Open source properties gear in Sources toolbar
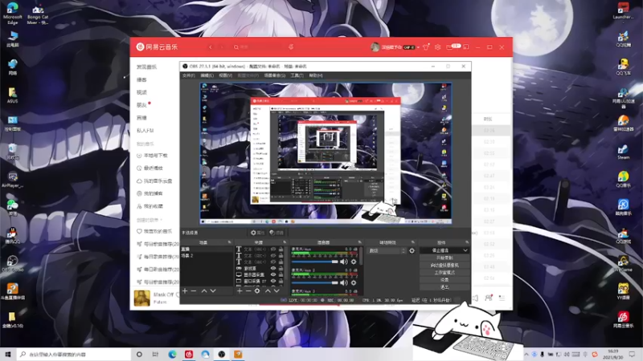 257,291
